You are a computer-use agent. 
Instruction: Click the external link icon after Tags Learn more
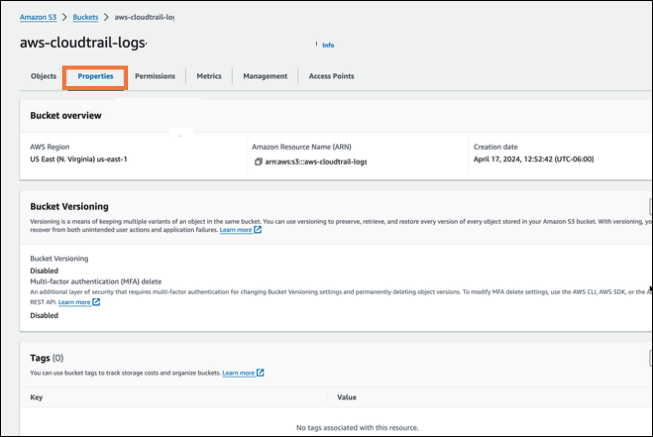click(260, 373)
